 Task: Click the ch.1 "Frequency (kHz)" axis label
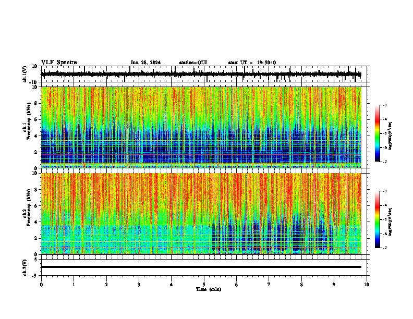click(29, 121)
